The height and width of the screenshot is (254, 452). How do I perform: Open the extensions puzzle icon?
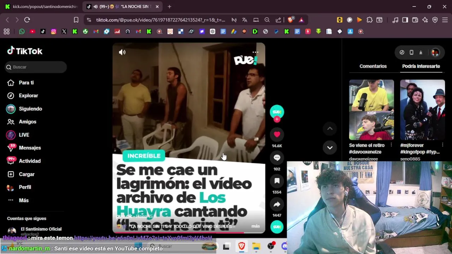[369, 20]
